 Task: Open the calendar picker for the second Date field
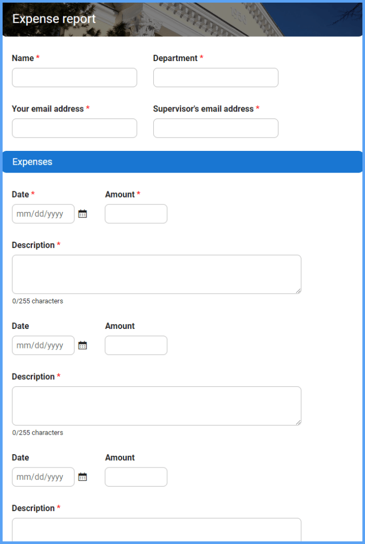[83, 345]
